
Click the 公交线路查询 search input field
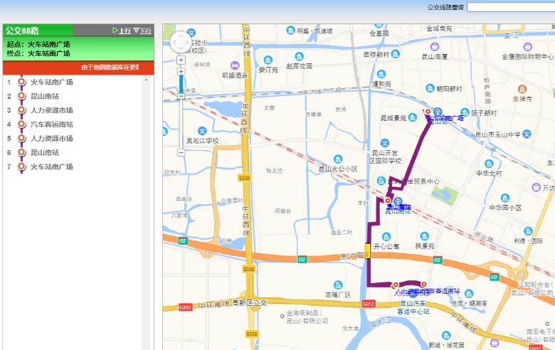(510, 7)
